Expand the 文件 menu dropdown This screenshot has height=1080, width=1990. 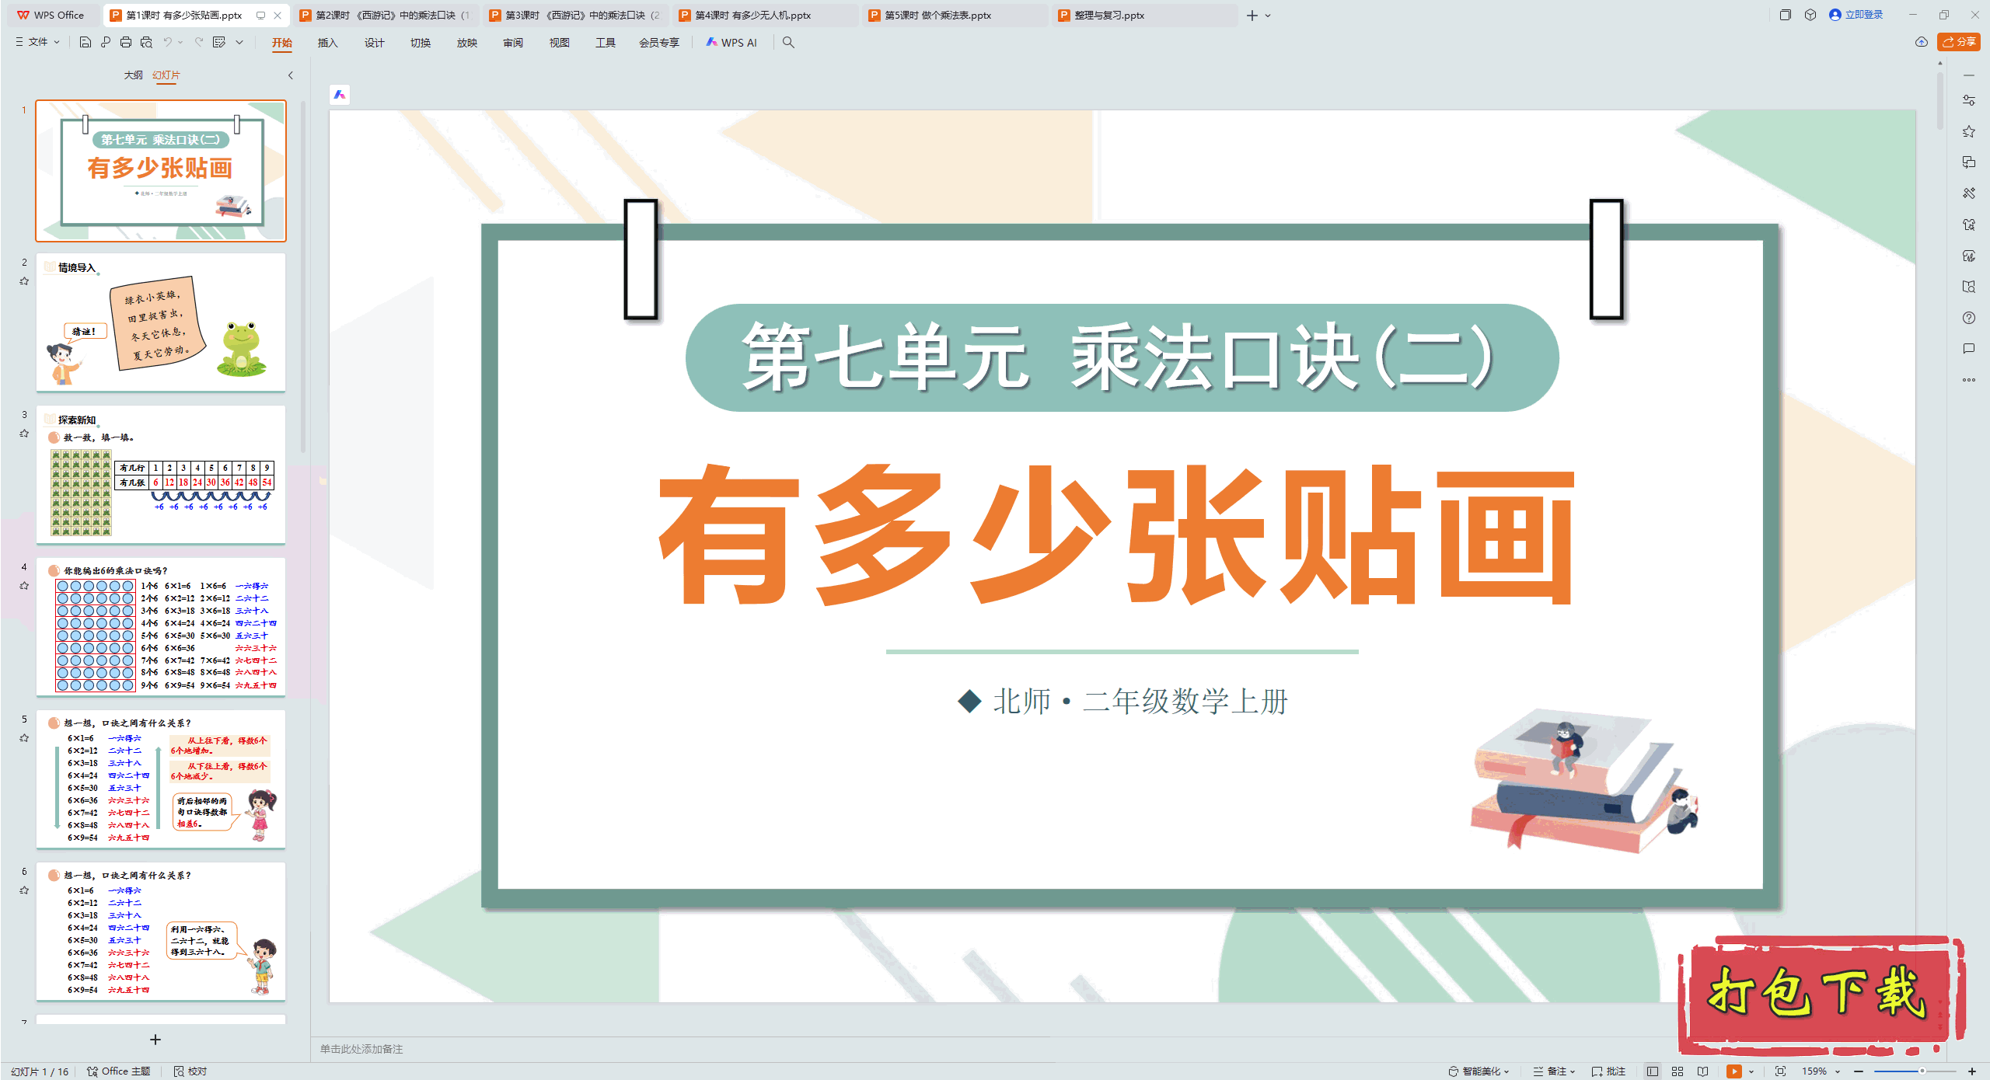pos(38,42)
